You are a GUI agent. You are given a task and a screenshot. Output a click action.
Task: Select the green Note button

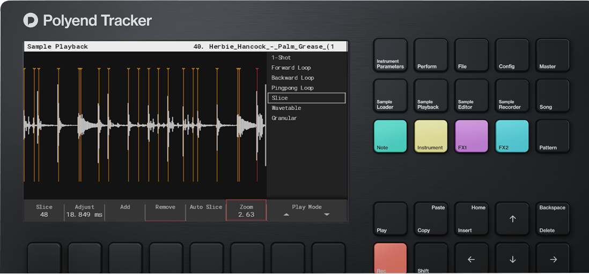[391, 136]
